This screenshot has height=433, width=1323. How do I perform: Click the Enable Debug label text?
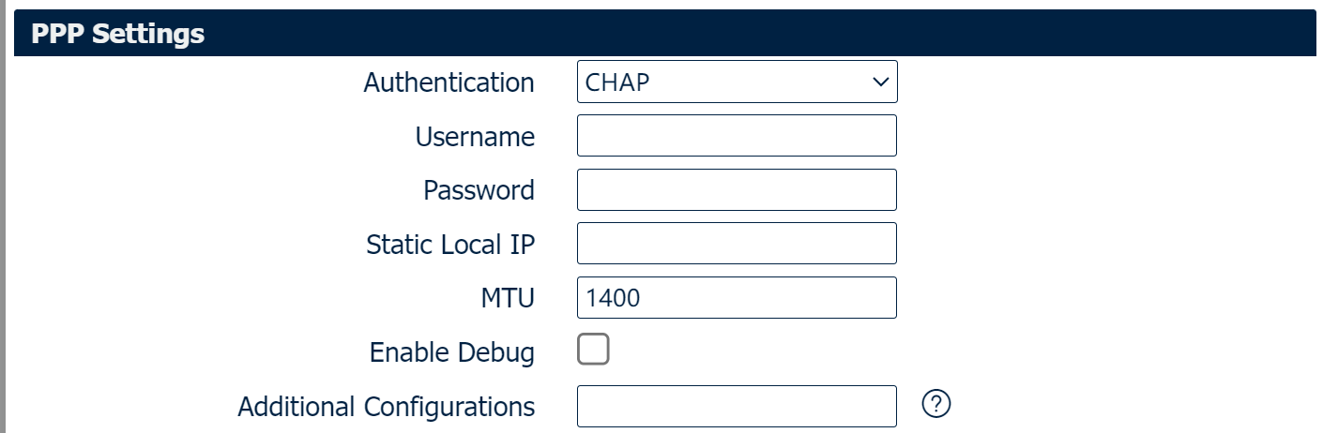point(451,353)
